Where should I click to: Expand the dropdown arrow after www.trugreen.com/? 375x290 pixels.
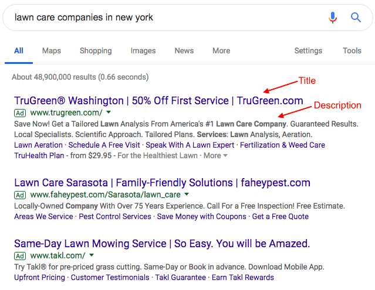tap(109, 112)
